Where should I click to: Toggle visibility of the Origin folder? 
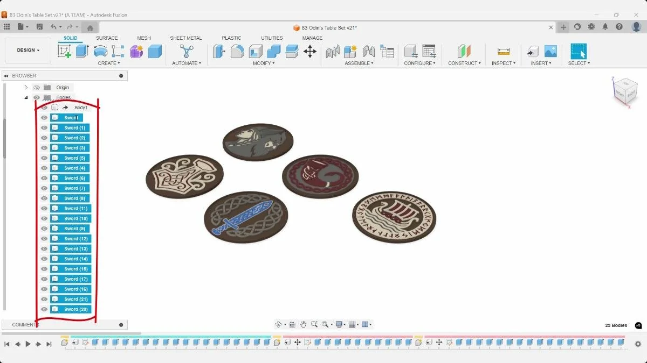point(37,87)
